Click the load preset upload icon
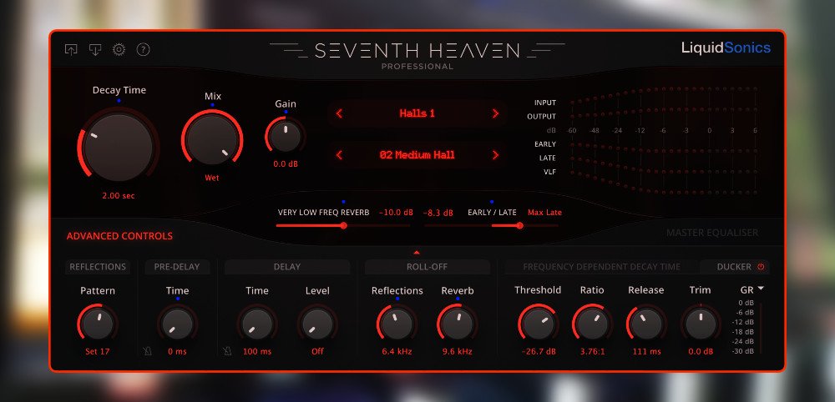835x402 pixels. 71,49
